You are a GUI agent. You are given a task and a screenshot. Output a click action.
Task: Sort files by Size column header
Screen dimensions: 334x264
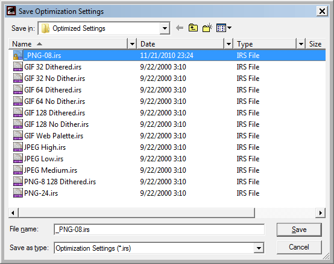coord(316,44)
